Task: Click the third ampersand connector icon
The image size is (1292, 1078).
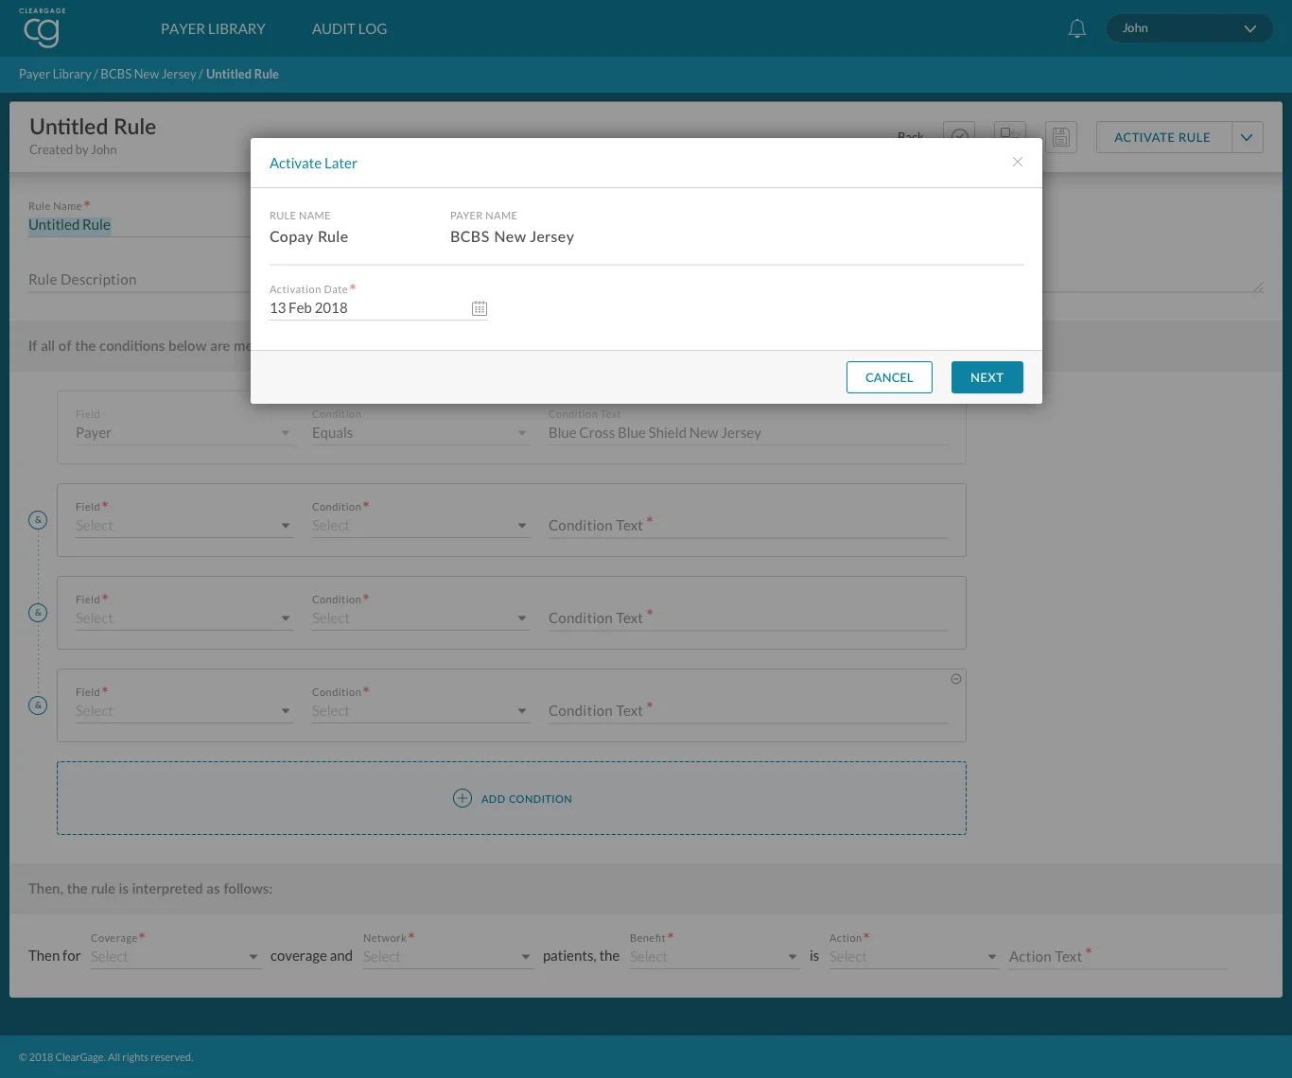Action: tap(38, 705)
